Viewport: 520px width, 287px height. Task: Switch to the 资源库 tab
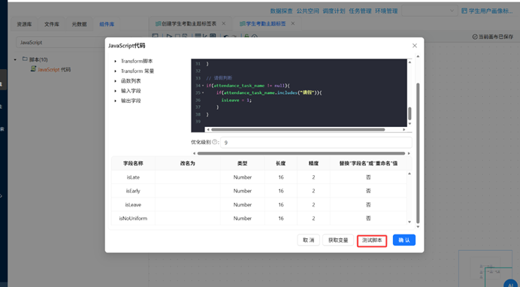coord(24,24)
